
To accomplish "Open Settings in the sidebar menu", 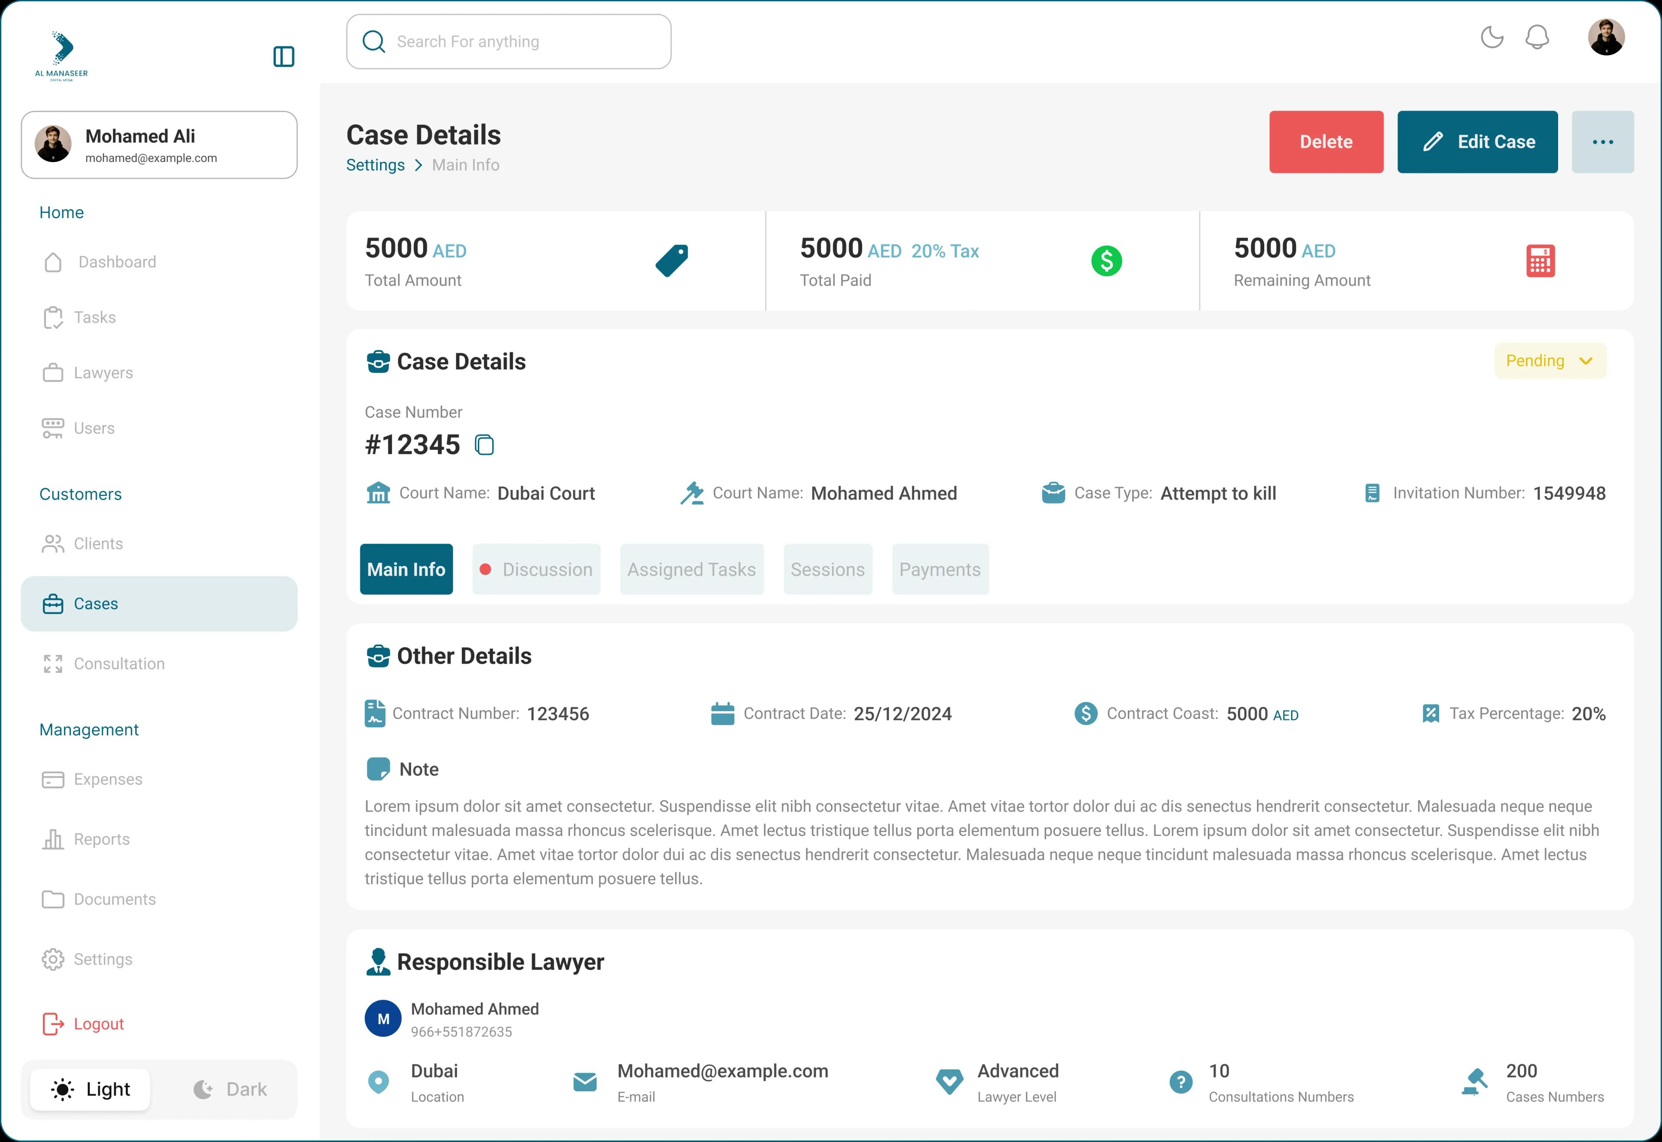I will 159,960.
